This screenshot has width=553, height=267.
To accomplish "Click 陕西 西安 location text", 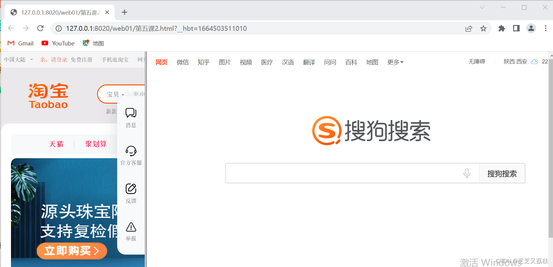I will 515,62.
